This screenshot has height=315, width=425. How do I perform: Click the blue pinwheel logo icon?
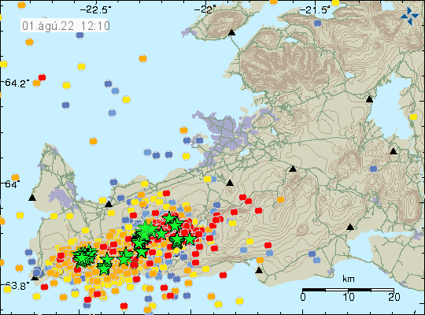coord(409,17)
